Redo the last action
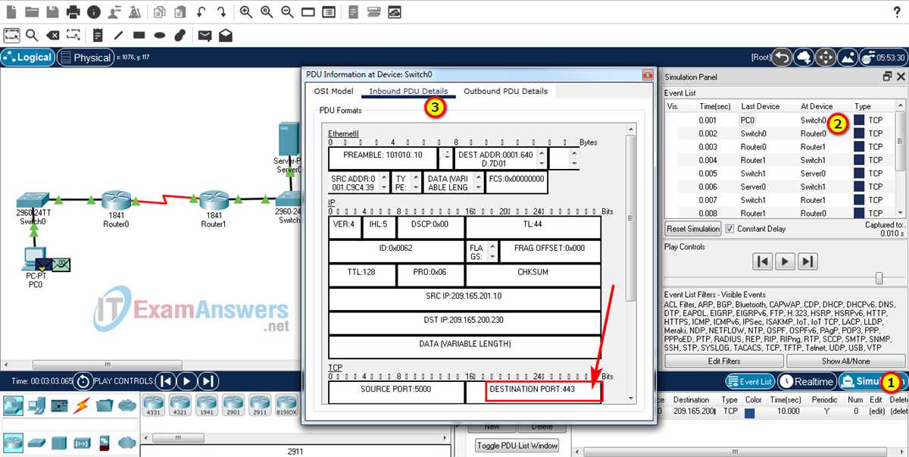 221,12
